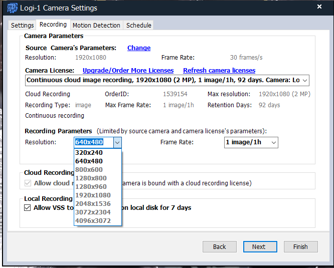The image size is (334, 268).
Task: Toggle Allow VSS local recording checkbox
Action: point(28,208)
